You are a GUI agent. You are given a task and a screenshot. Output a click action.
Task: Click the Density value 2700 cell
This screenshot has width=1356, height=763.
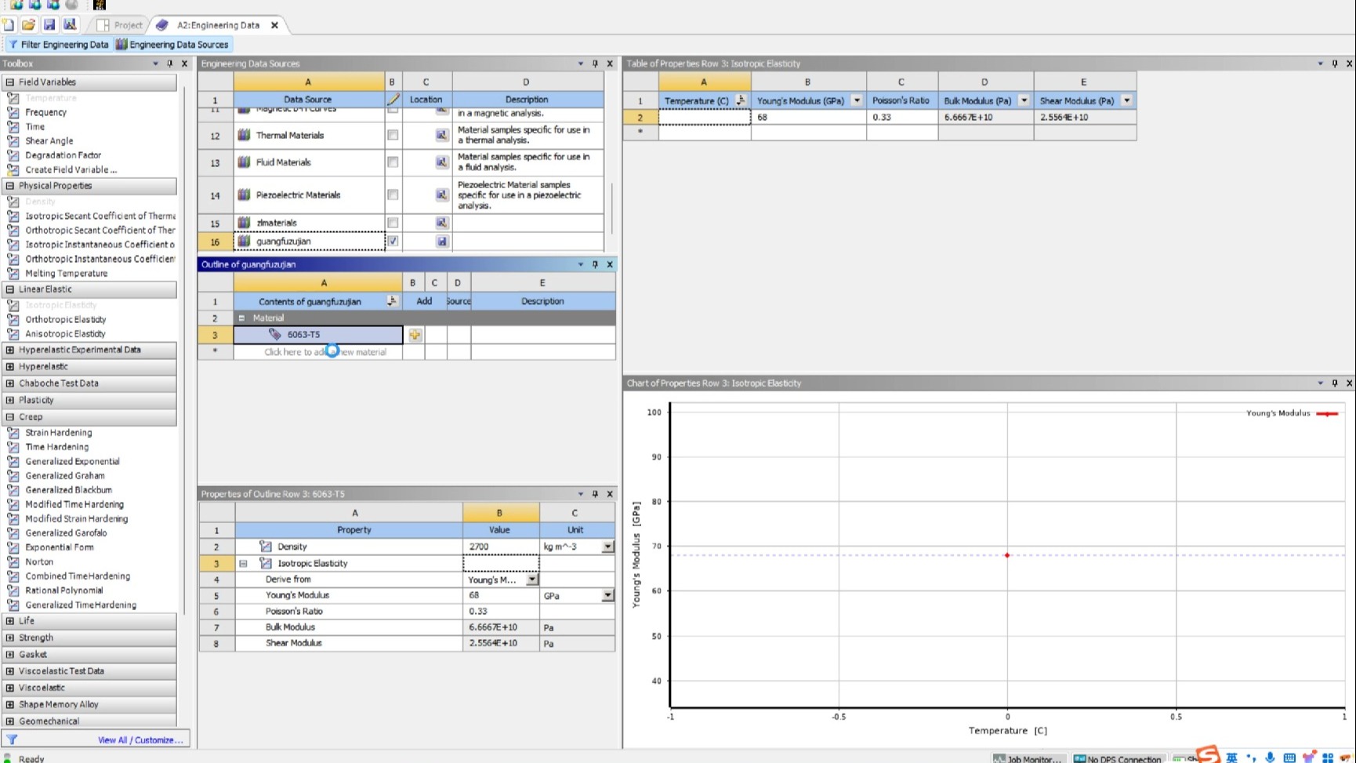point(501,547)
